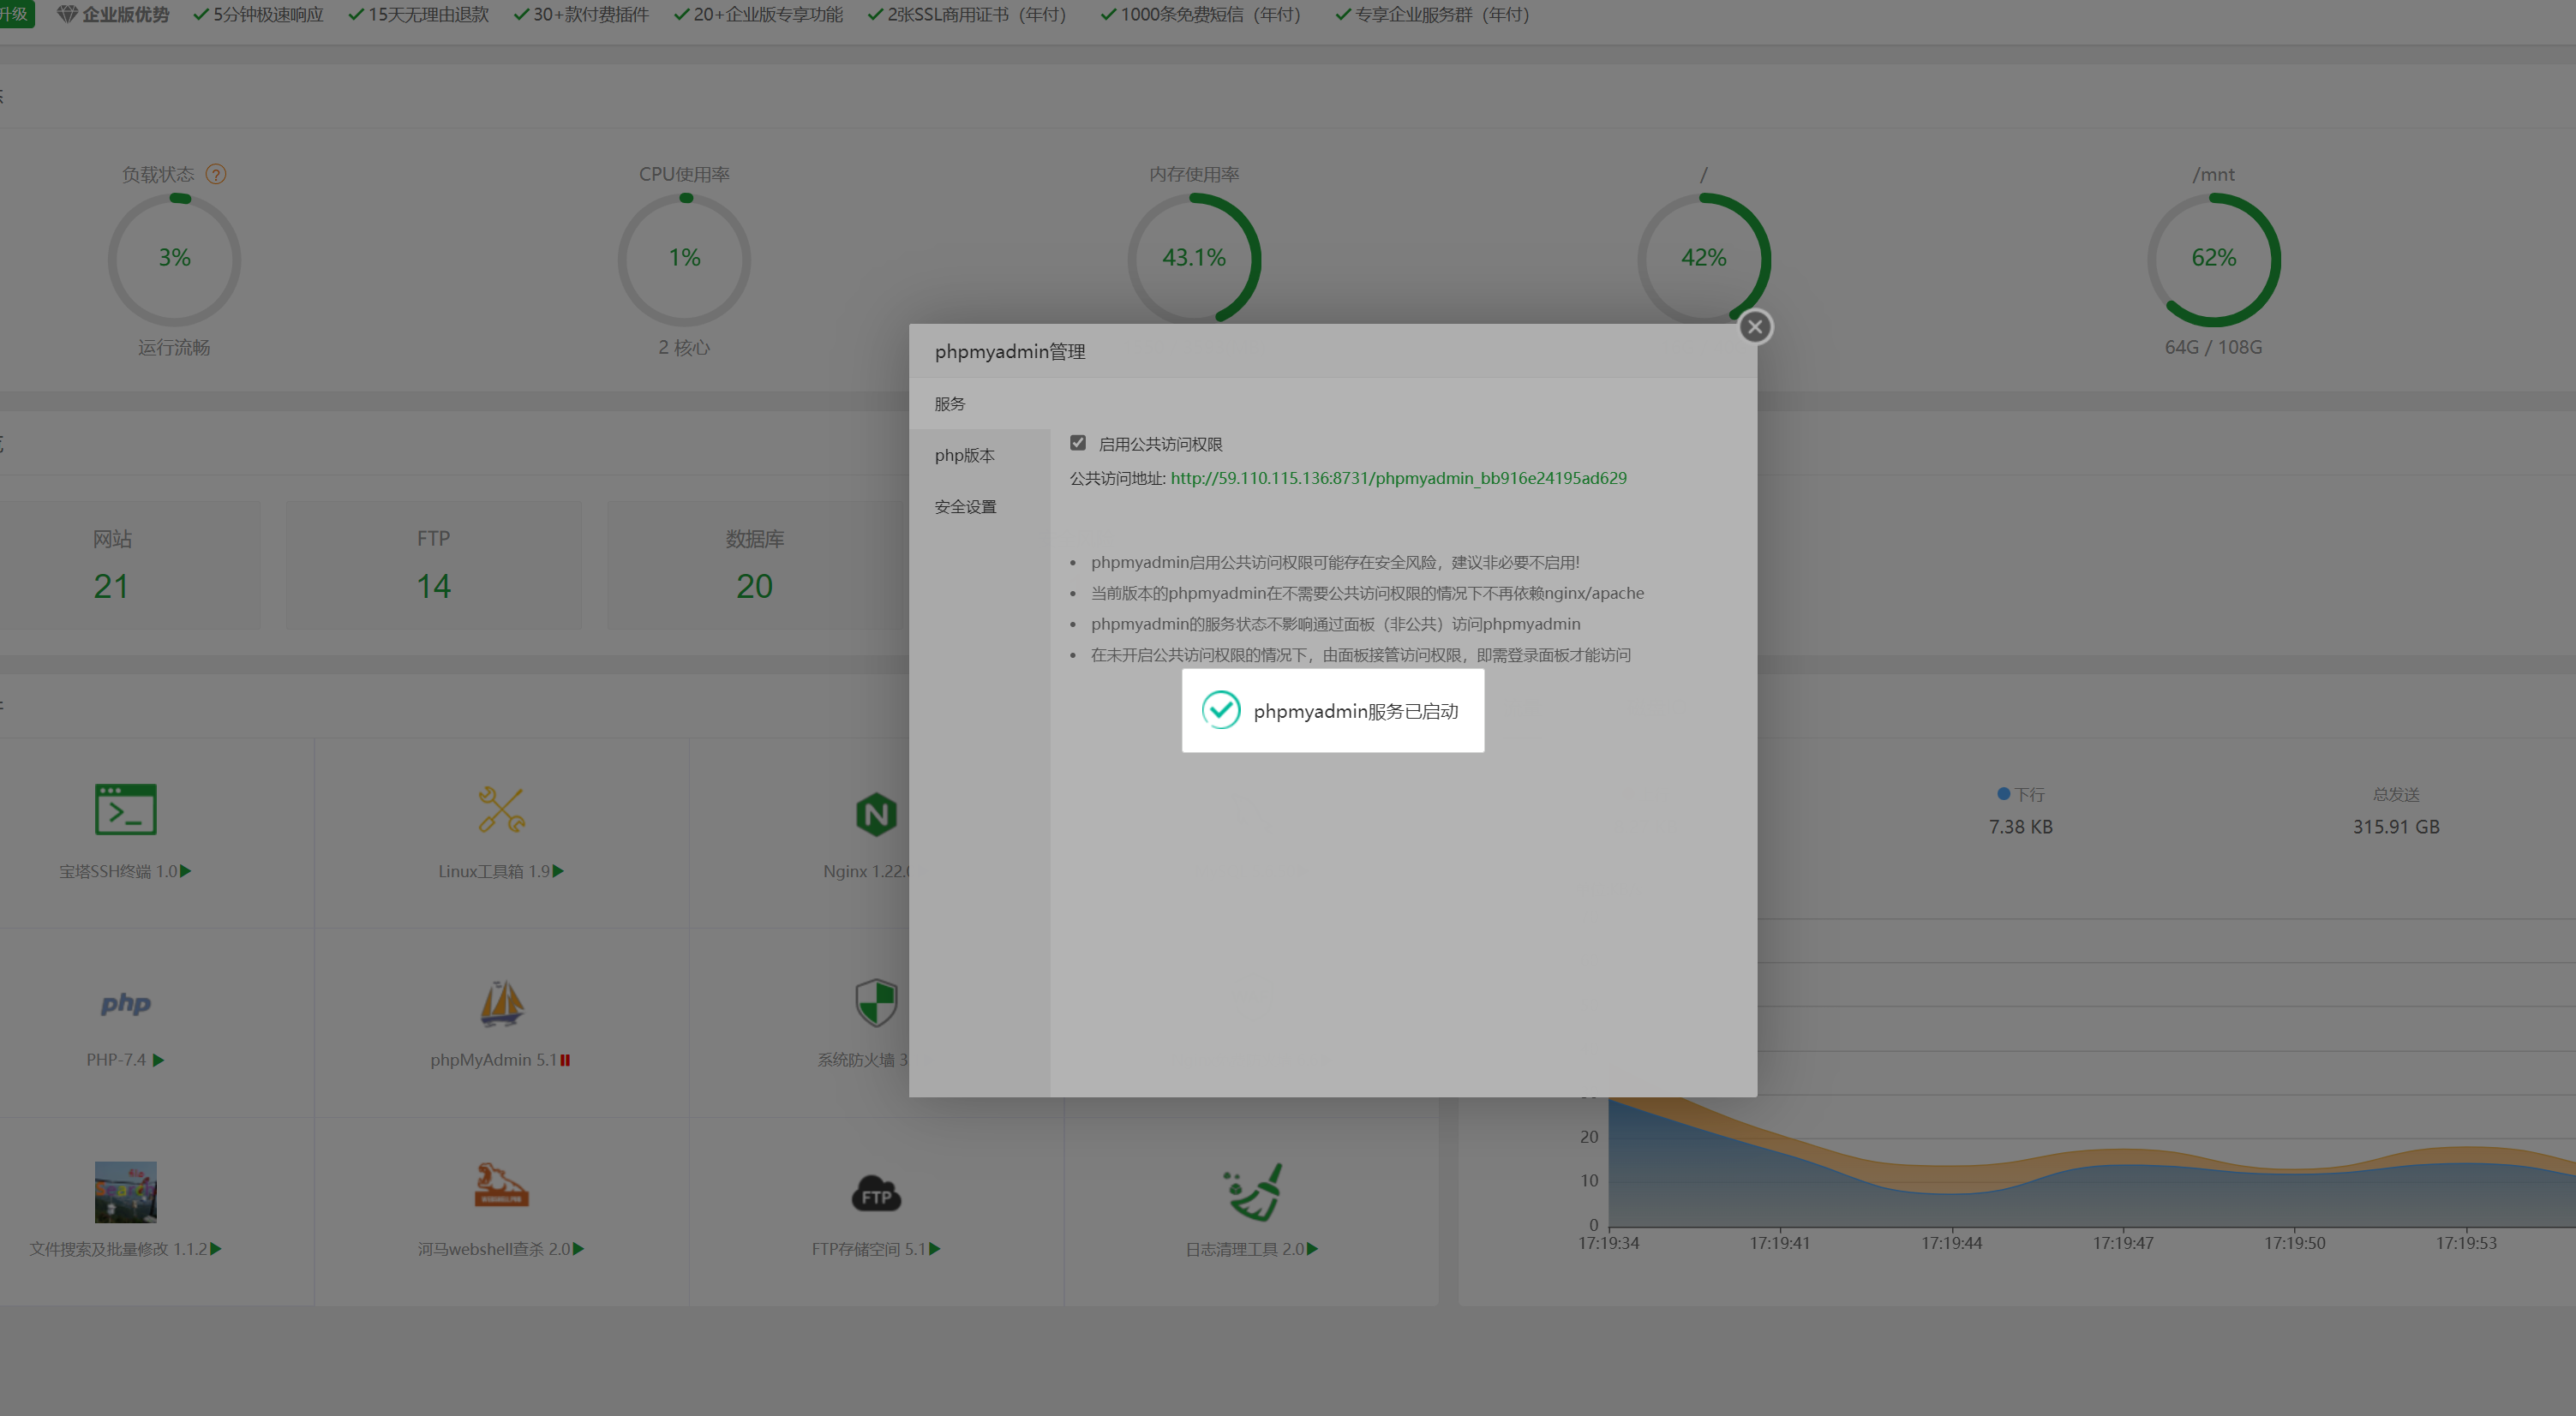Open the 河马webshell查杀 icon

(x=501, y=1186)
